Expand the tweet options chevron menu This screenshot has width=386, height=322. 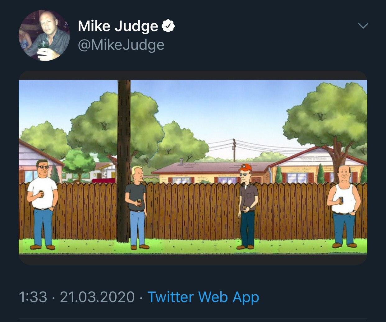[363, 26]
